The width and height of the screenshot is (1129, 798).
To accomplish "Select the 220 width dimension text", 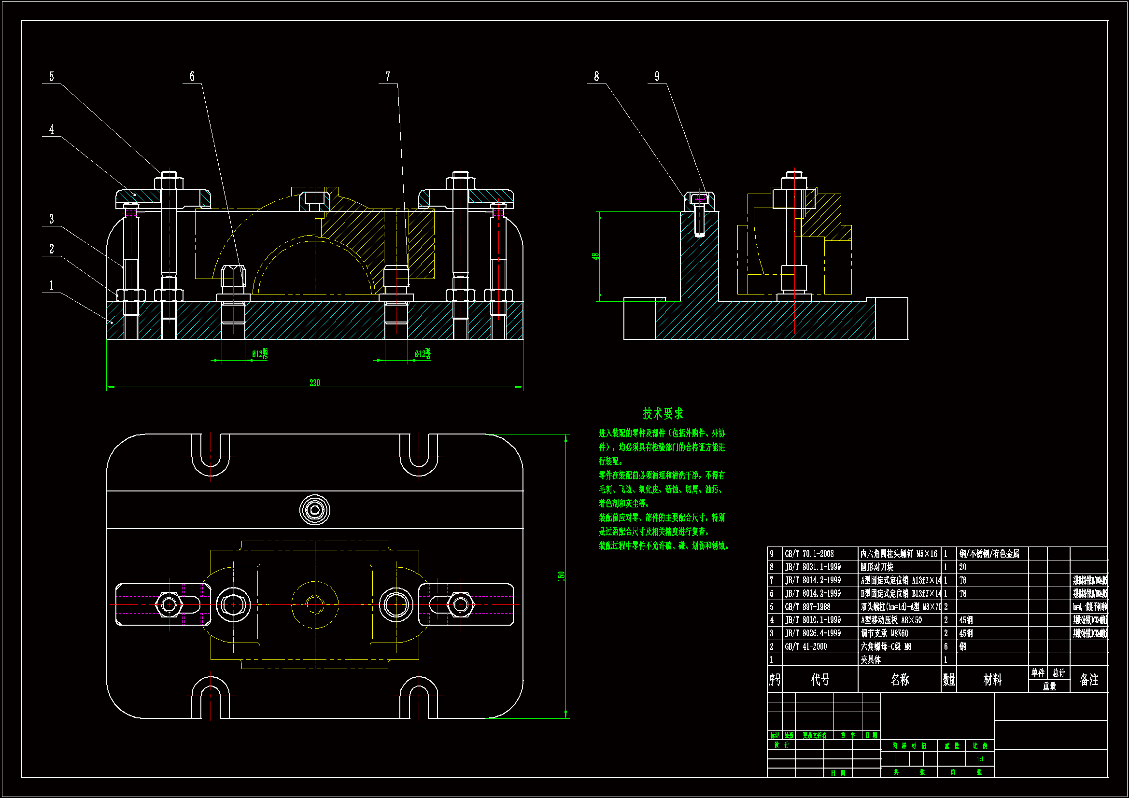I will 315,382.
